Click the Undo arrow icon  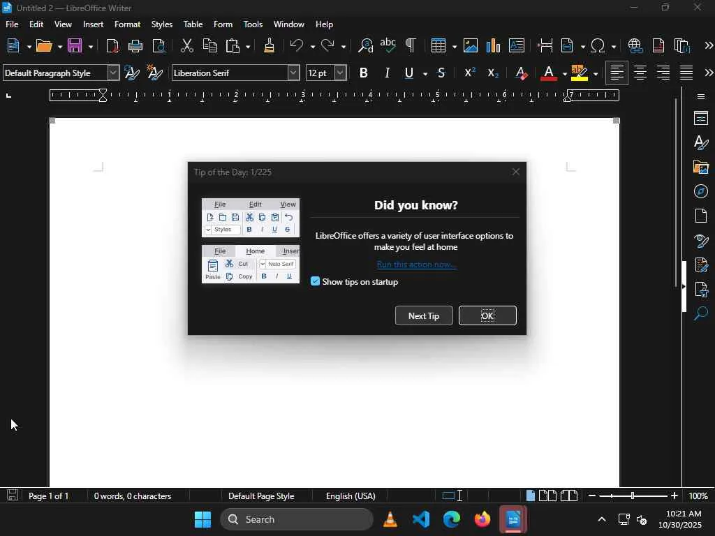297,46
